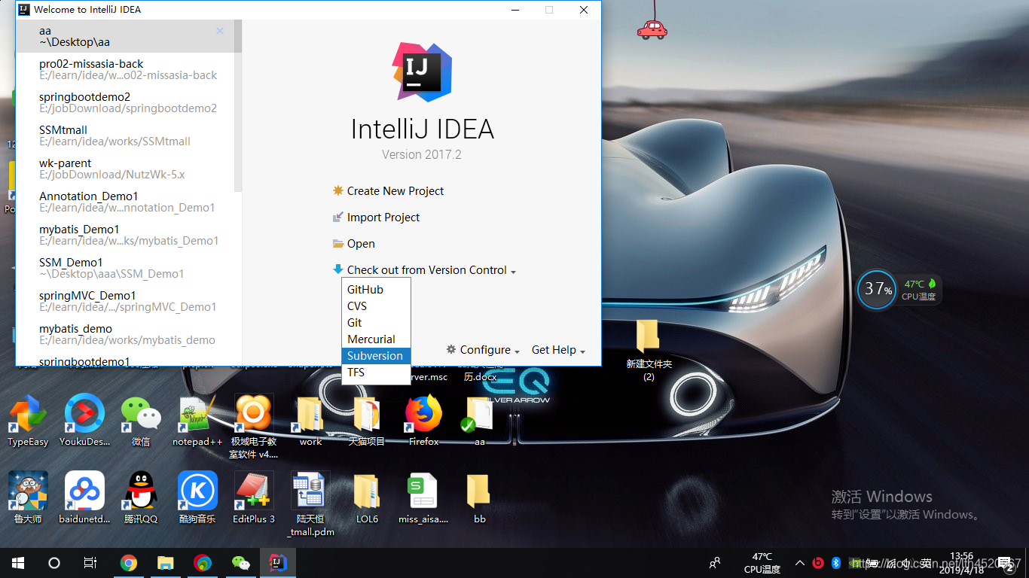1029x578 pixels.
Task: Click the CPU usage 37% widget
Action: pos(877,290)
